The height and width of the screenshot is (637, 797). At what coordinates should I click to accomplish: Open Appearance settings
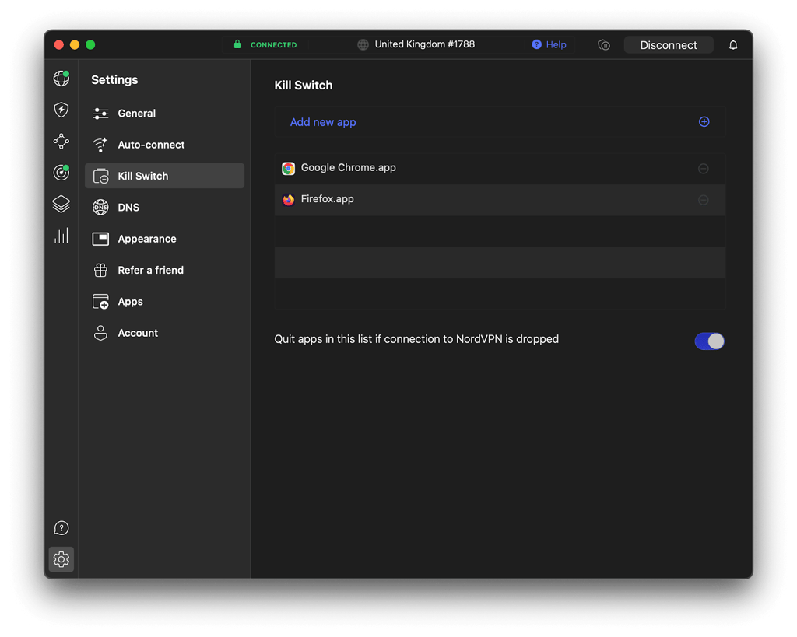165,239
